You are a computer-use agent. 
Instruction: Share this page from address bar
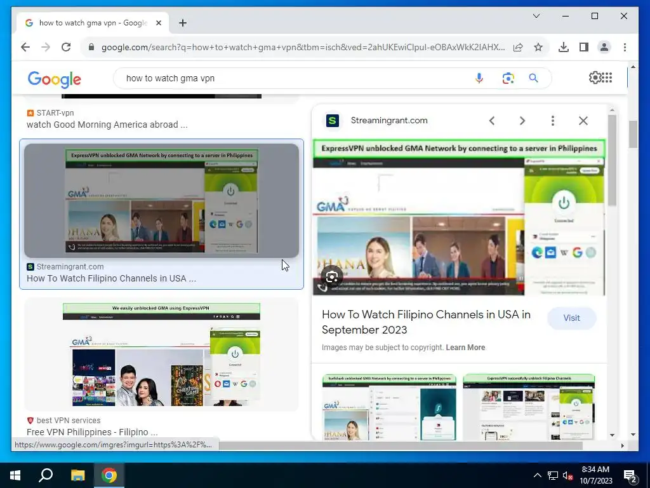coord(518,47)
